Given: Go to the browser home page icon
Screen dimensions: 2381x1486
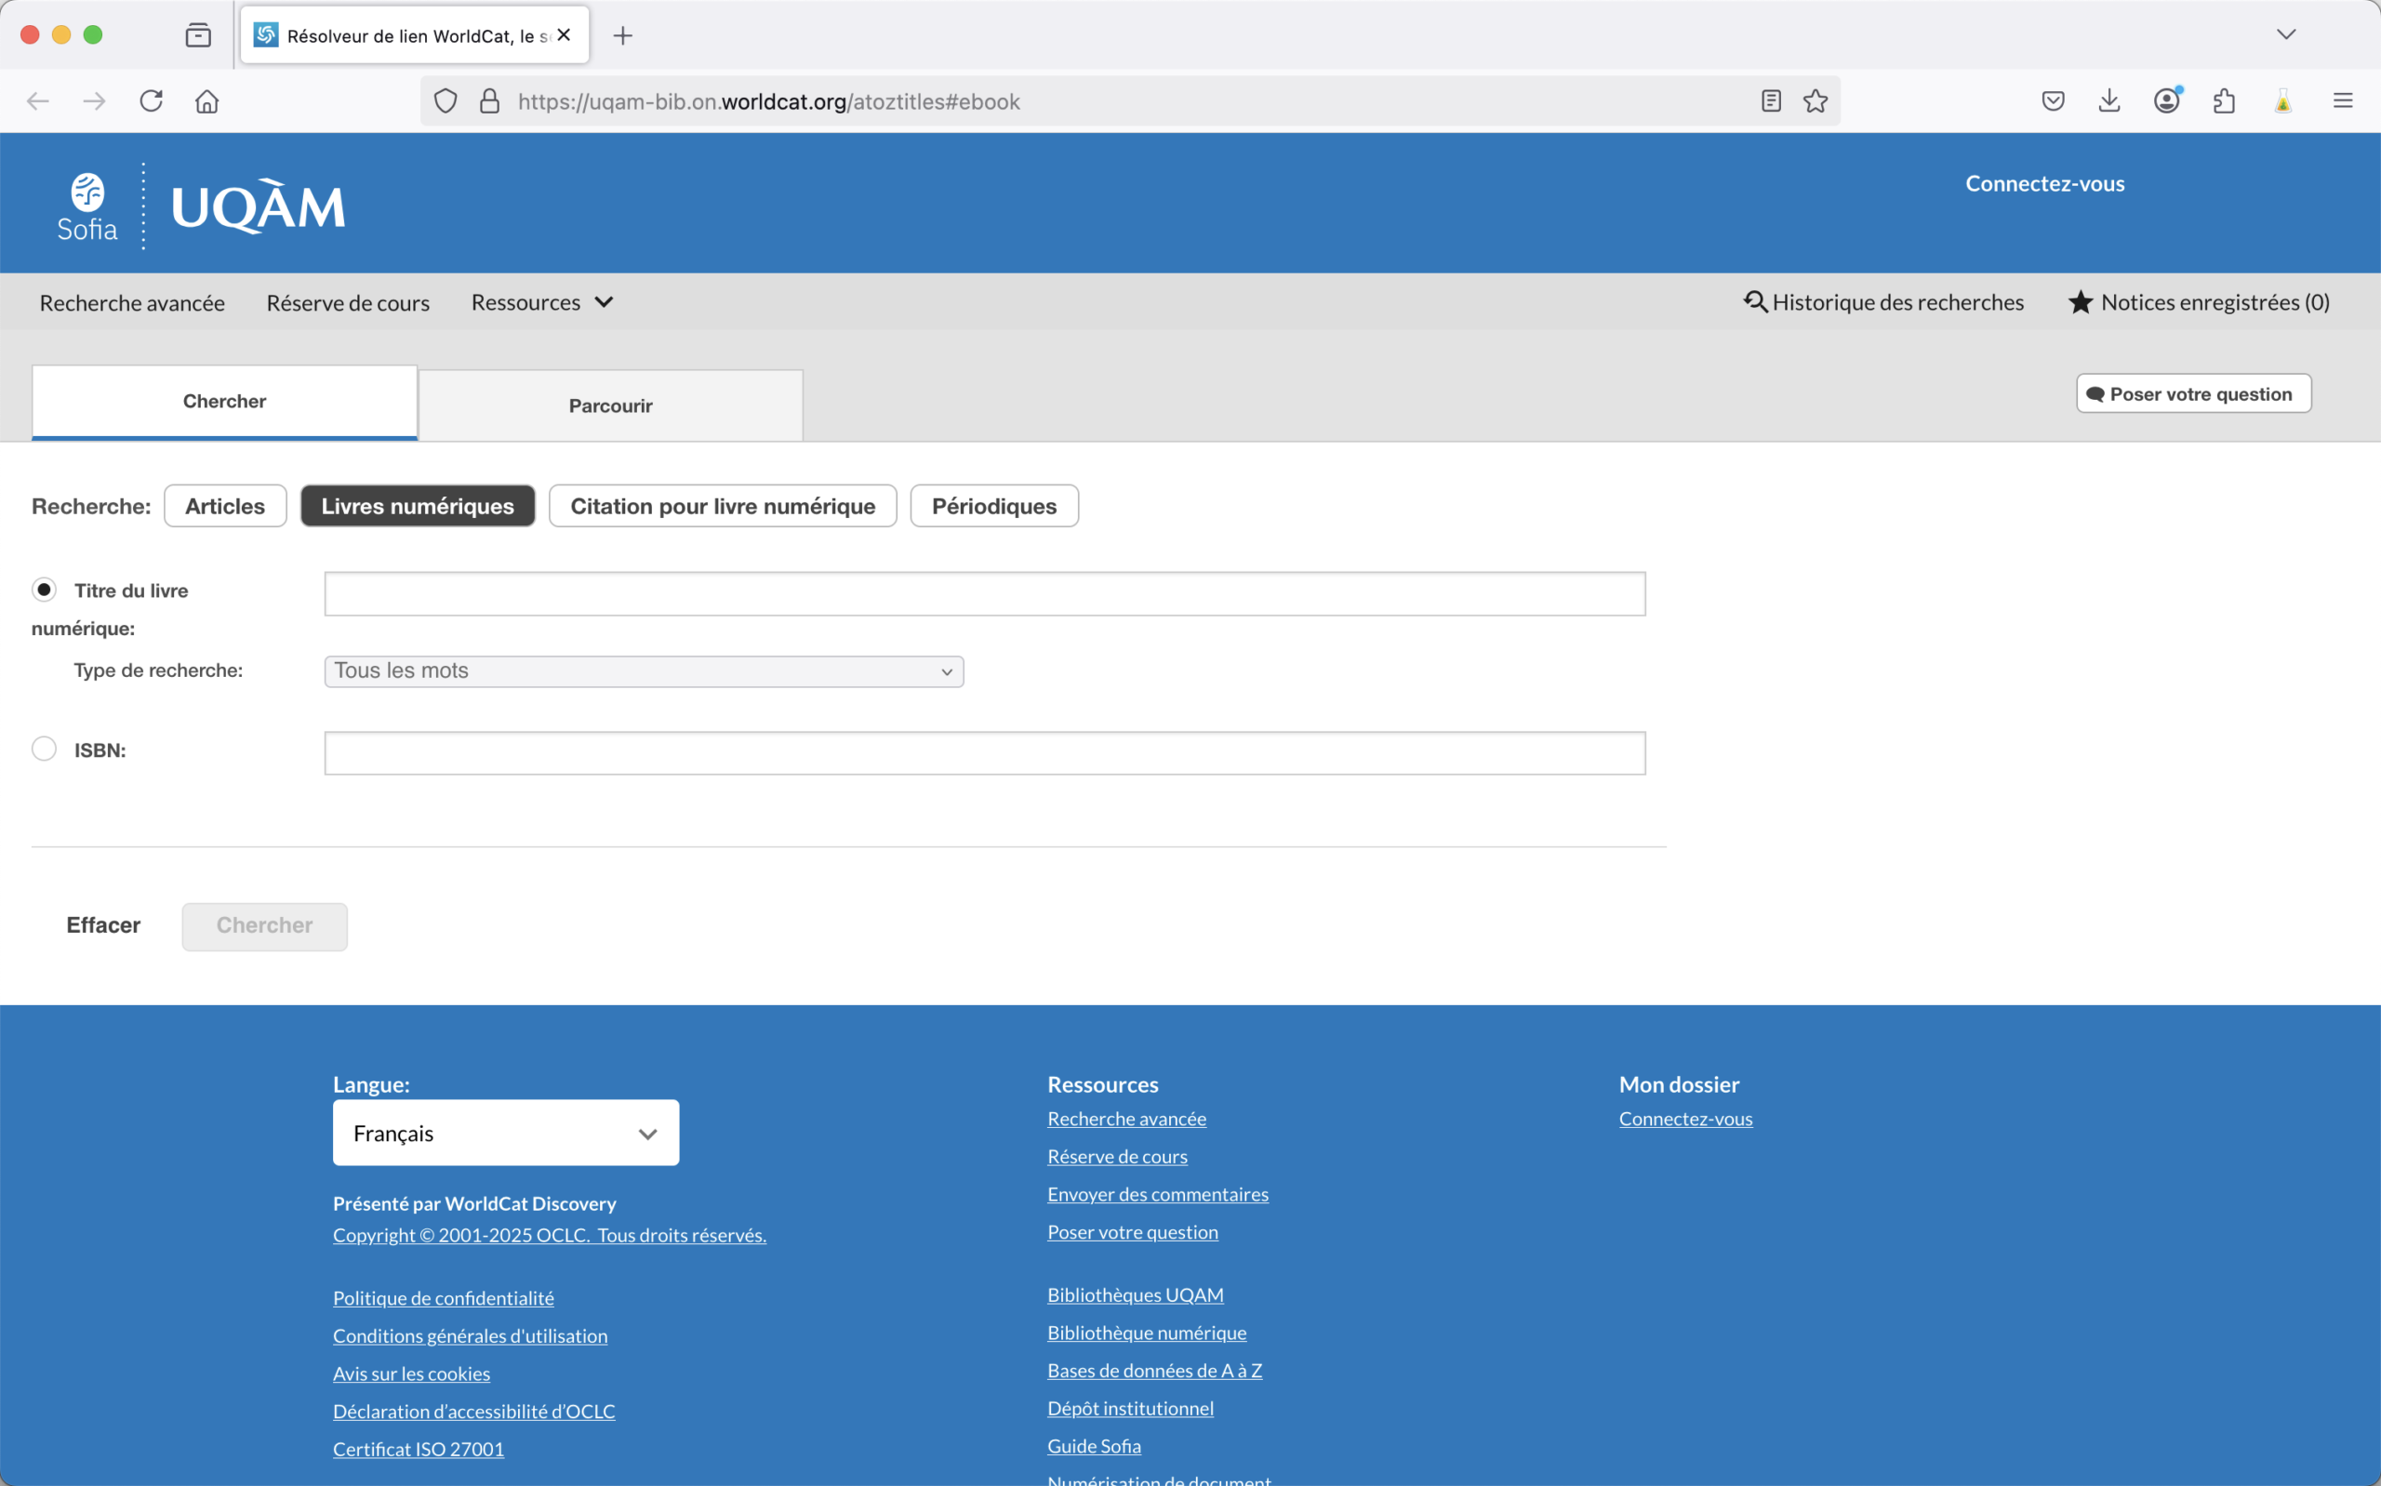Looking at the screenshot, I should click(207, 101).
